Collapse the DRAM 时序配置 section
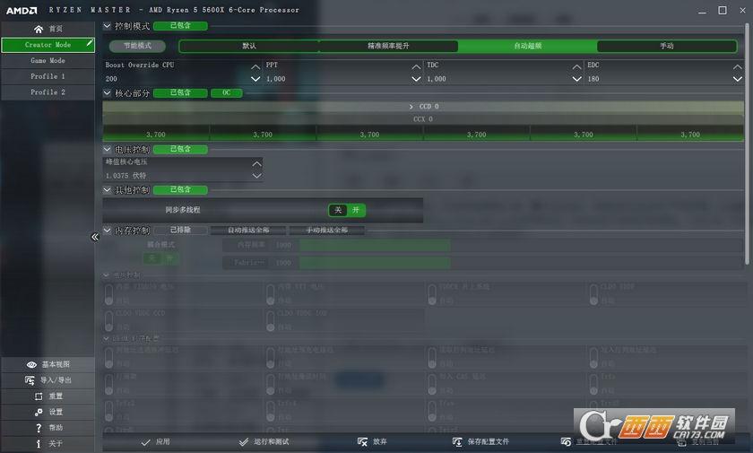 [106, 339]
